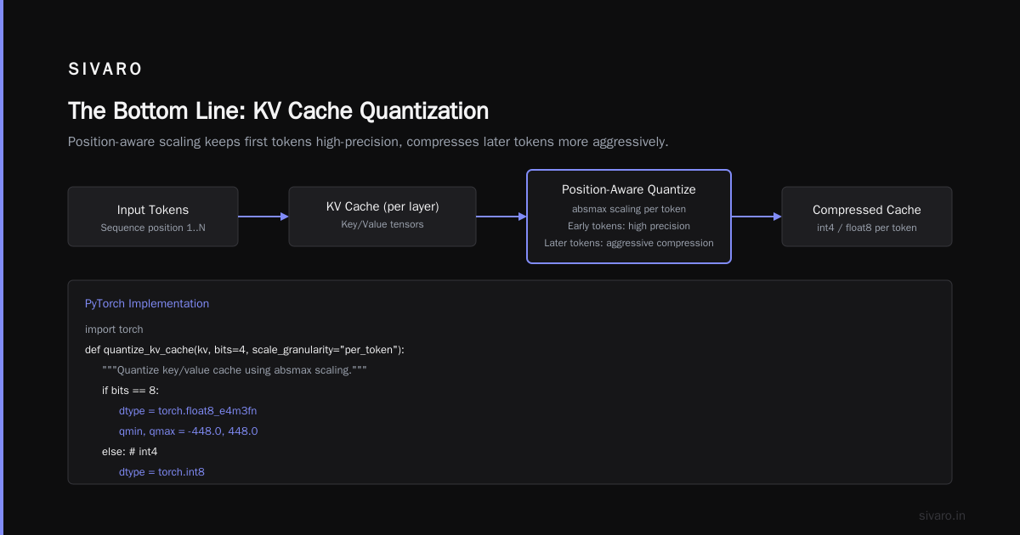Click the 'else: # int4' line

pos(129,451)
